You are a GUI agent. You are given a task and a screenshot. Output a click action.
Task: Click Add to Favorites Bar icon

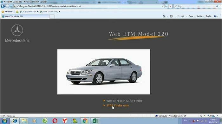click(x=17, y=12)
